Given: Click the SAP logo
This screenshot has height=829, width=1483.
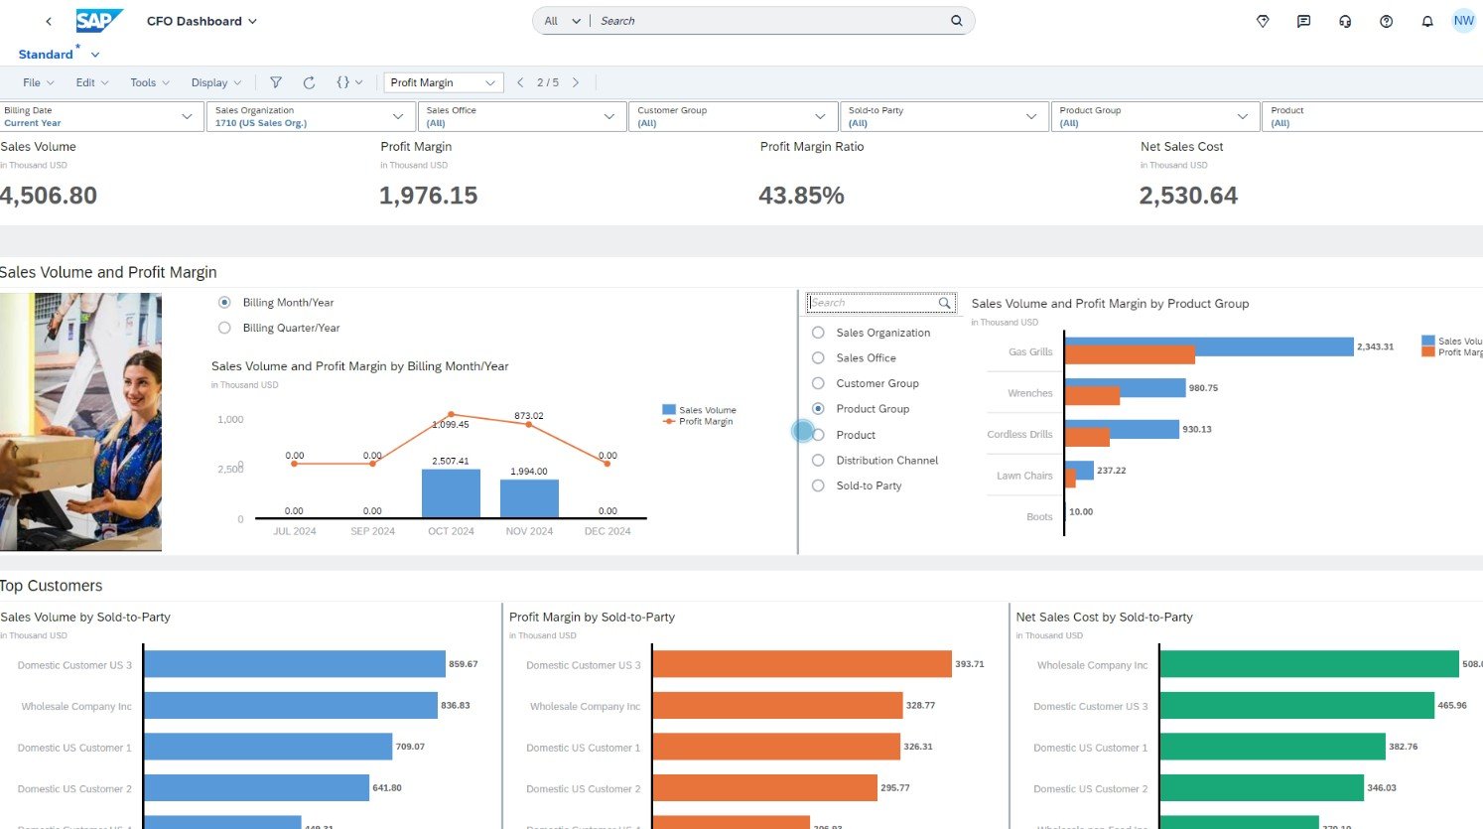Looking at the screenshot, I should tap(99, 21).
